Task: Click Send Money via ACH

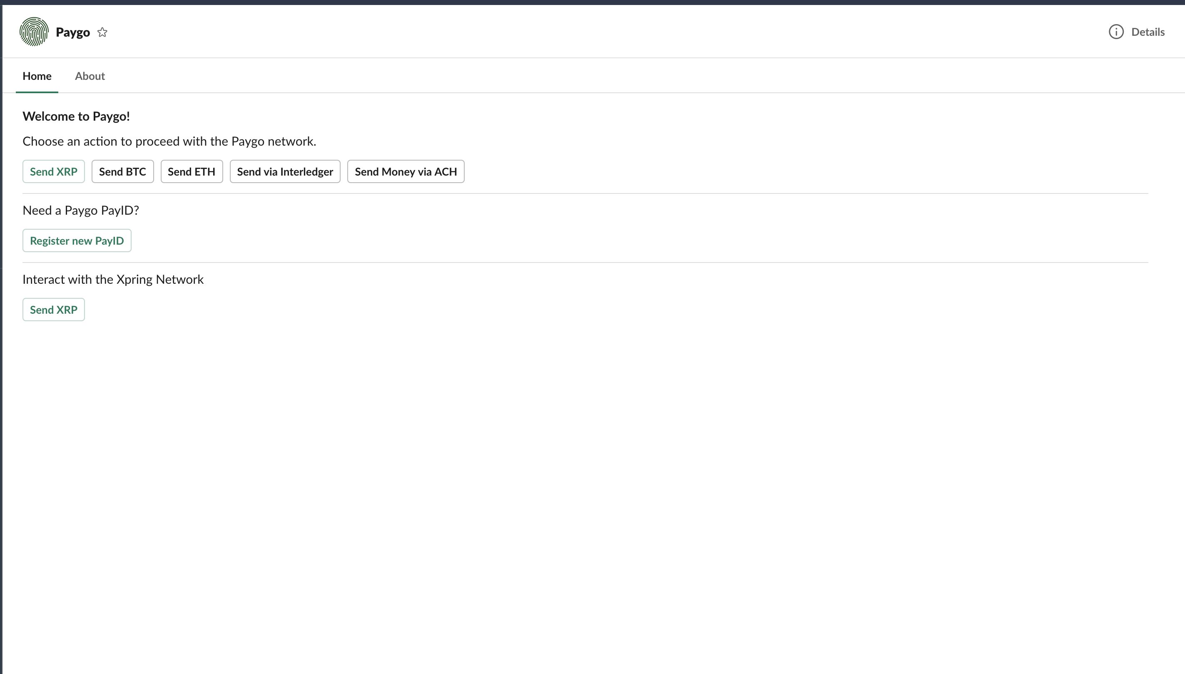Action: click(406, 172)
